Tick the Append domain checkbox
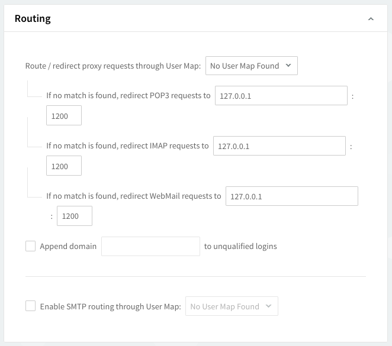 [x=31, y=246]
